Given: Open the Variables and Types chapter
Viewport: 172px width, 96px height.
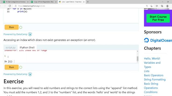Looking at the screenshot, I should [152, 65].
